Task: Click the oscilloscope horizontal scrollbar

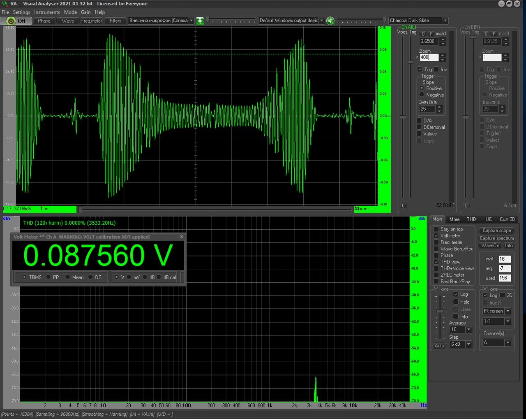Action: point(215,209)
